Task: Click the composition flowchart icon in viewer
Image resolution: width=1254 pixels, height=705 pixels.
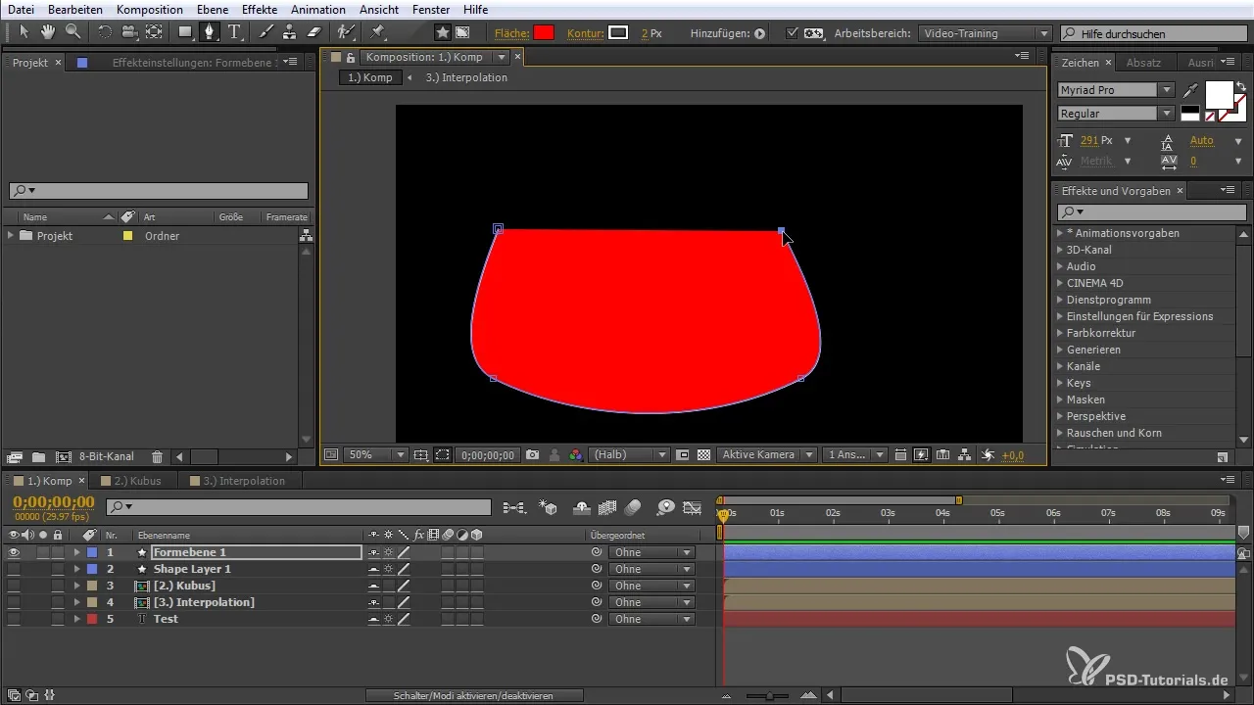Action: (x=965, y=455)
